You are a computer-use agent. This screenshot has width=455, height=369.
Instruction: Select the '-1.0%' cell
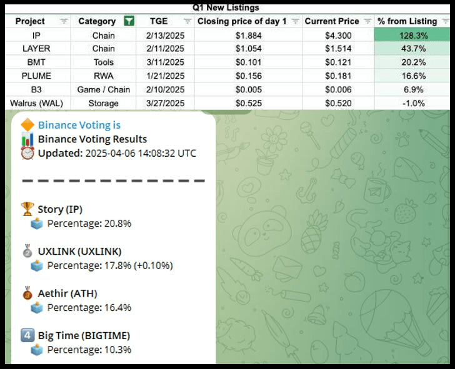[412, 103]
